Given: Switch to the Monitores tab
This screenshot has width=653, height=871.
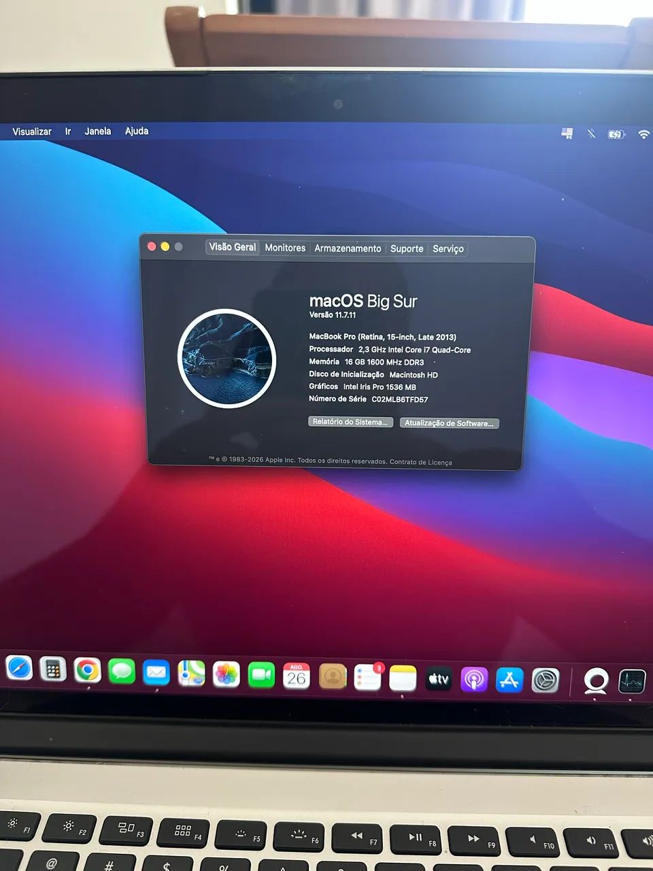Looking at the screenshot, I should (x=285, y=248).
